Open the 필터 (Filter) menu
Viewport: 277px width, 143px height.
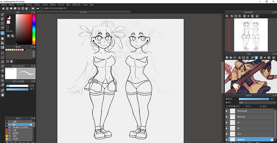click(29, 5)
